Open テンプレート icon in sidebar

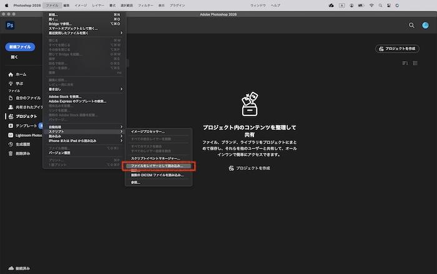(x=11, y=125)
